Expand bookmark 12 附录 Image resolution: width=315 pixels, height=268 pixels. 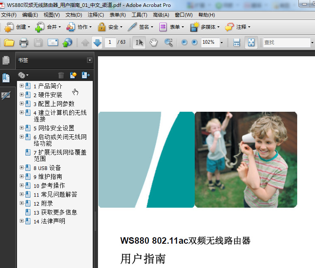[x=21, y=203]
